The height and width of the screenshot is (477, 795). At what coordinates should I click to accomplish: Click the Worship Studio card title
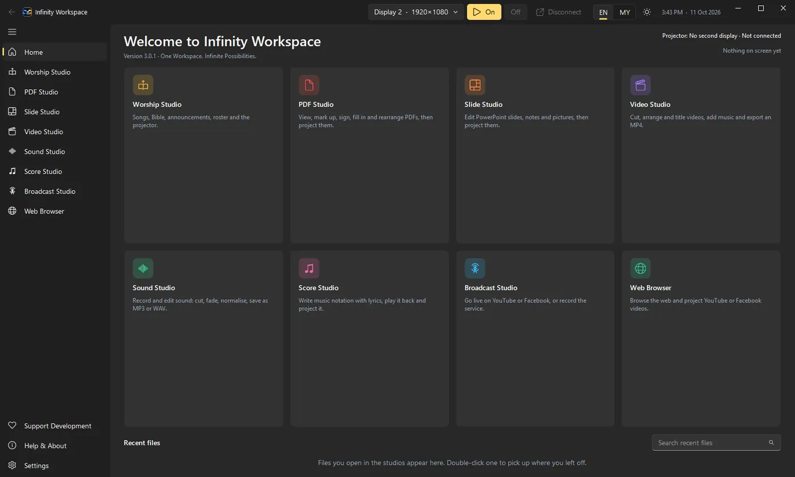pos(157,104)
